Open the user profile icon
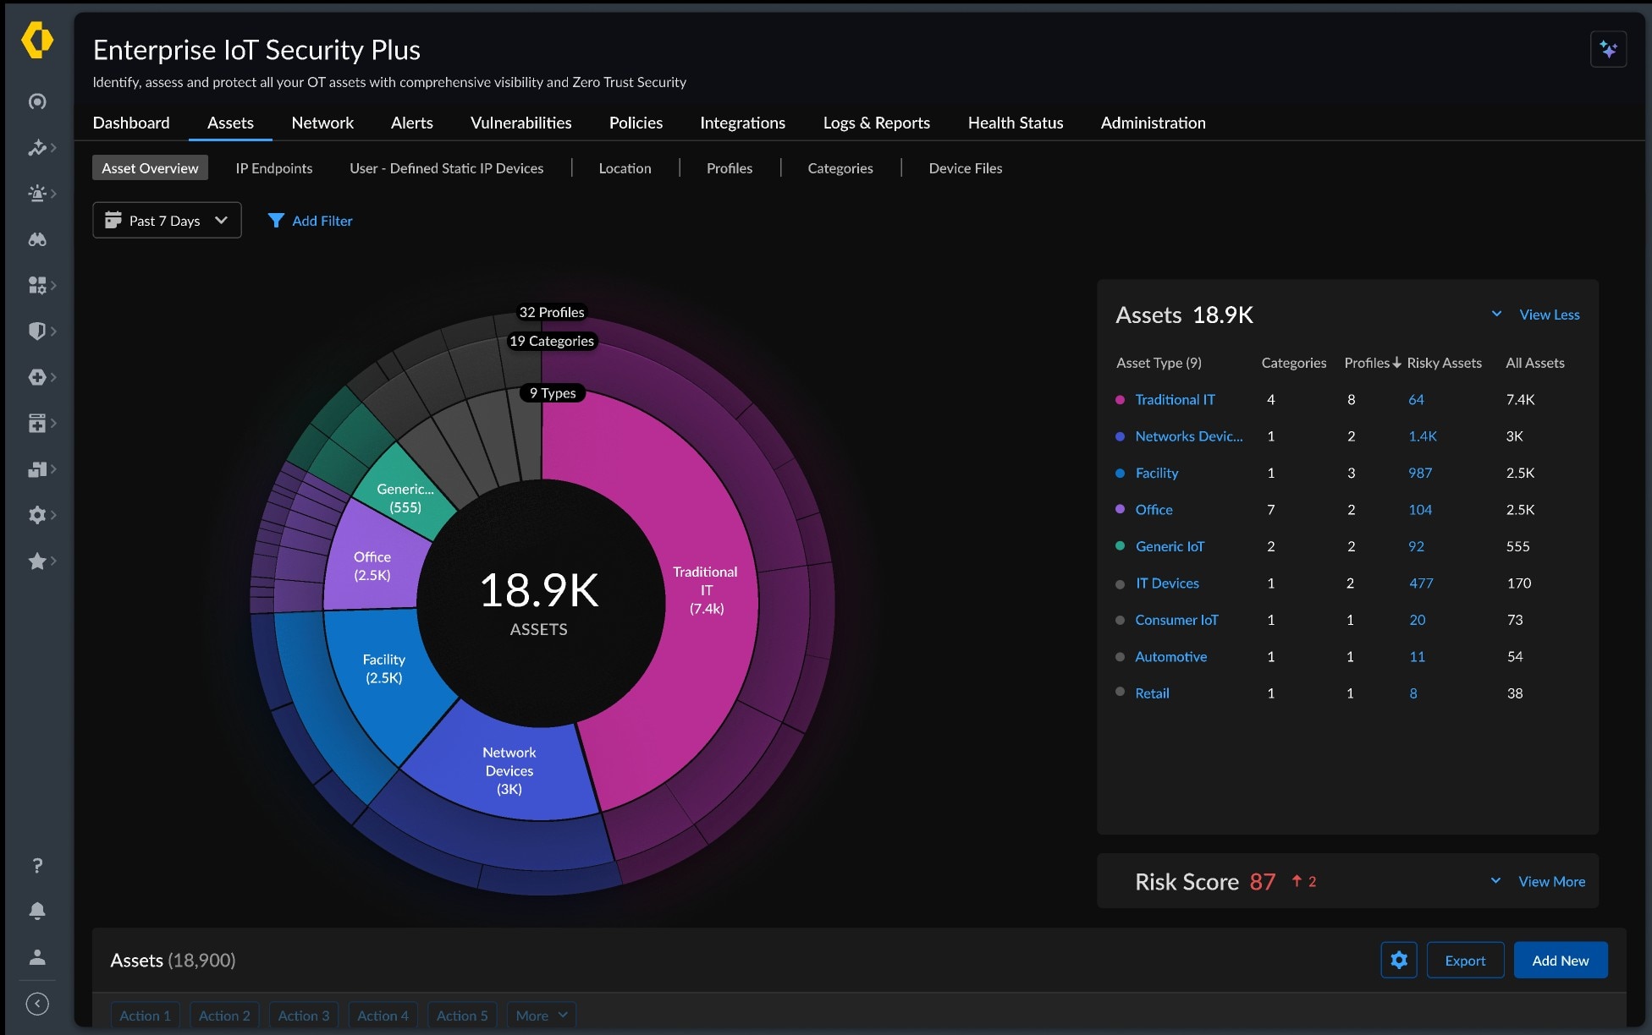 tap(37, 957)
